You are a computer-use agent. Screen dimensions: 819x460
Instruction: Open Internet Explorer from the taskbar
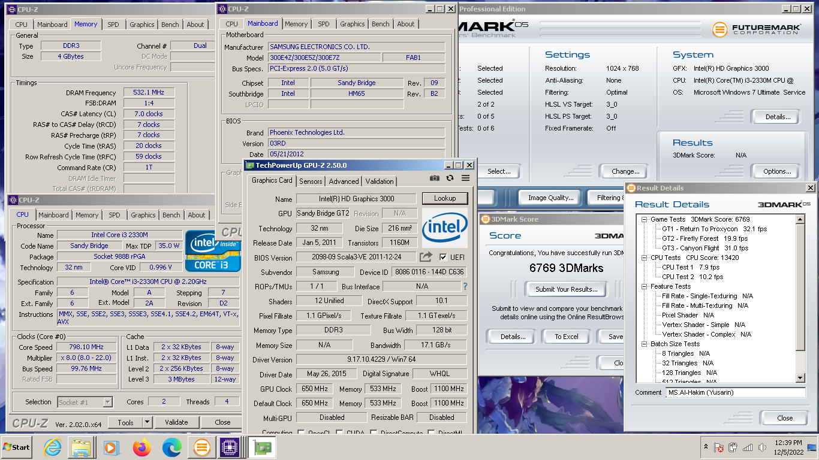click(53, 447)
